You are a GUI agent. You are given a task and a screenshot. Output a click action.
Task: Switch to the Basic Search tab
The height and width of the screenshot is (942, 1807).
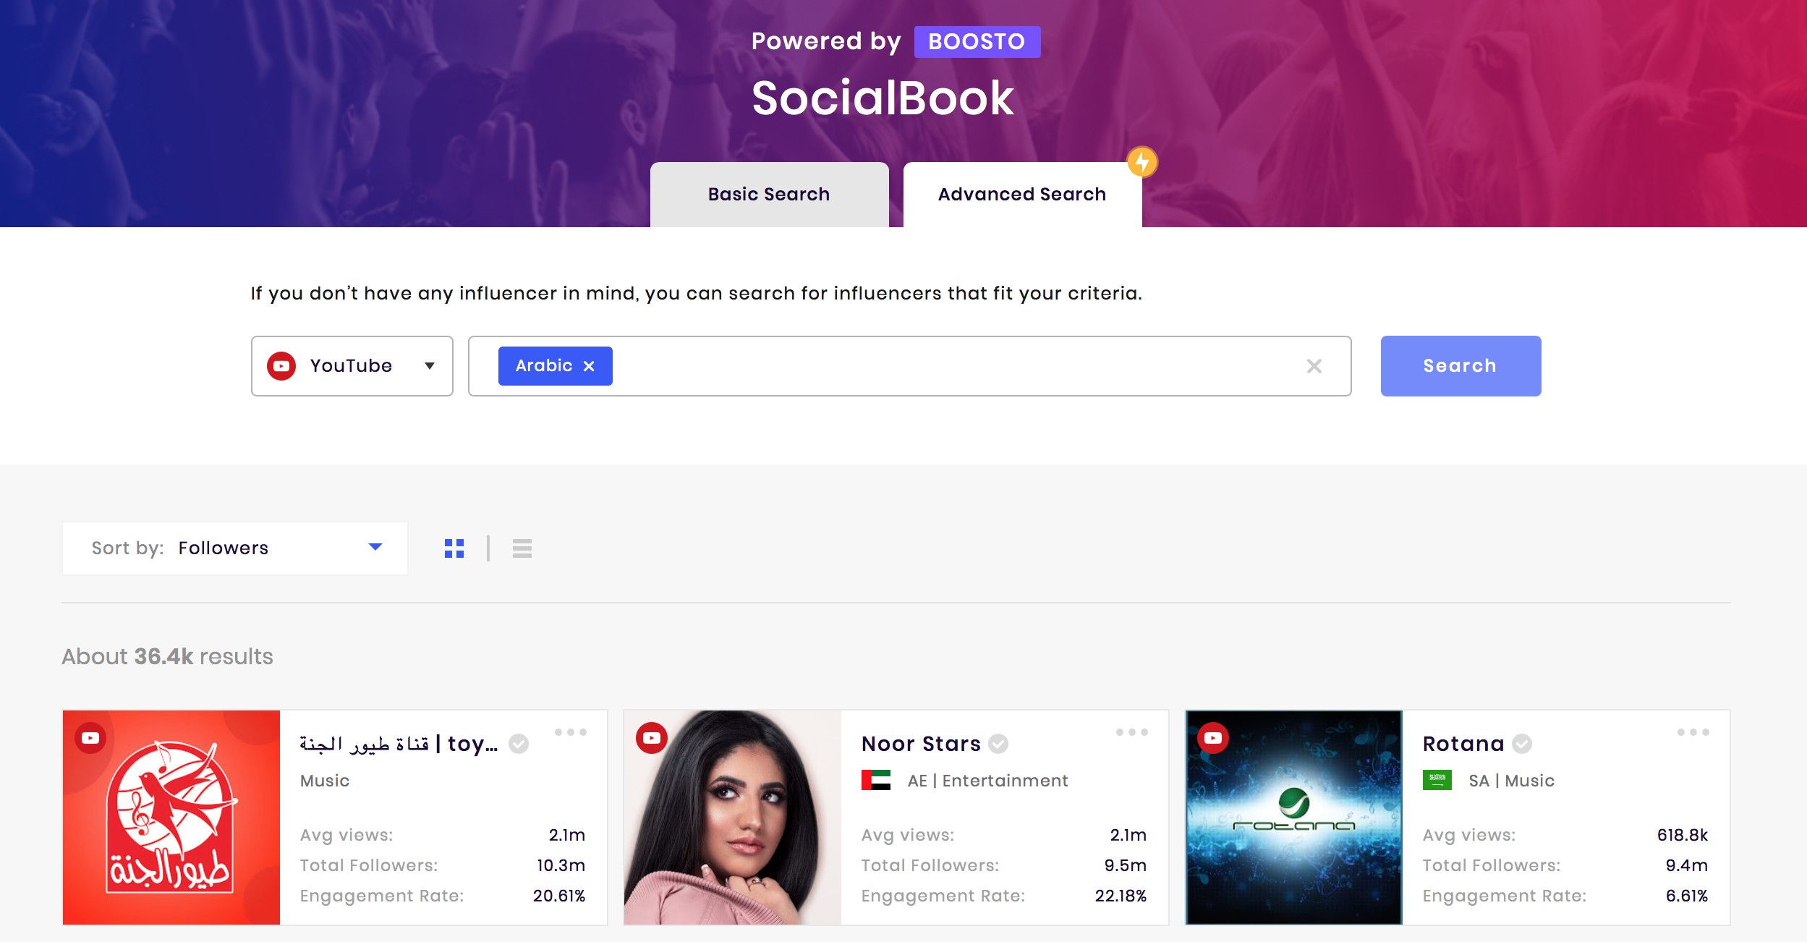point(770,195)
